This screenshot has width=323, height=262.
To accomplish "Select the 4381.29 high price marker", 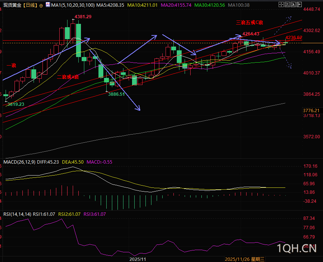I will 83,17.
